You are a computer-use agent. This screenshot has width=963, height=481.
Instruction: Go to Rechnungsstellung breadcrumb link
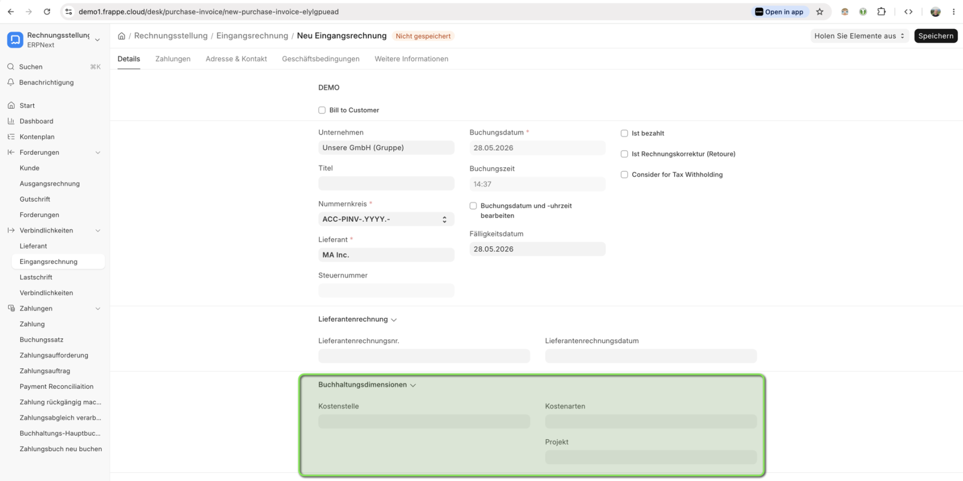click(171, 36)
